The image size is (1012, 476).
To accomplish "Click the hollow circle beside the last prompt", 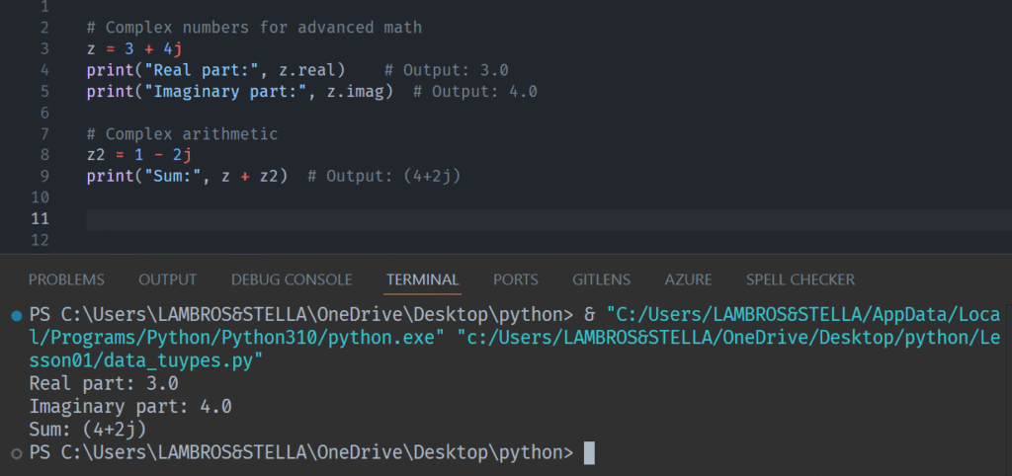I will click(x=15, y=453).
